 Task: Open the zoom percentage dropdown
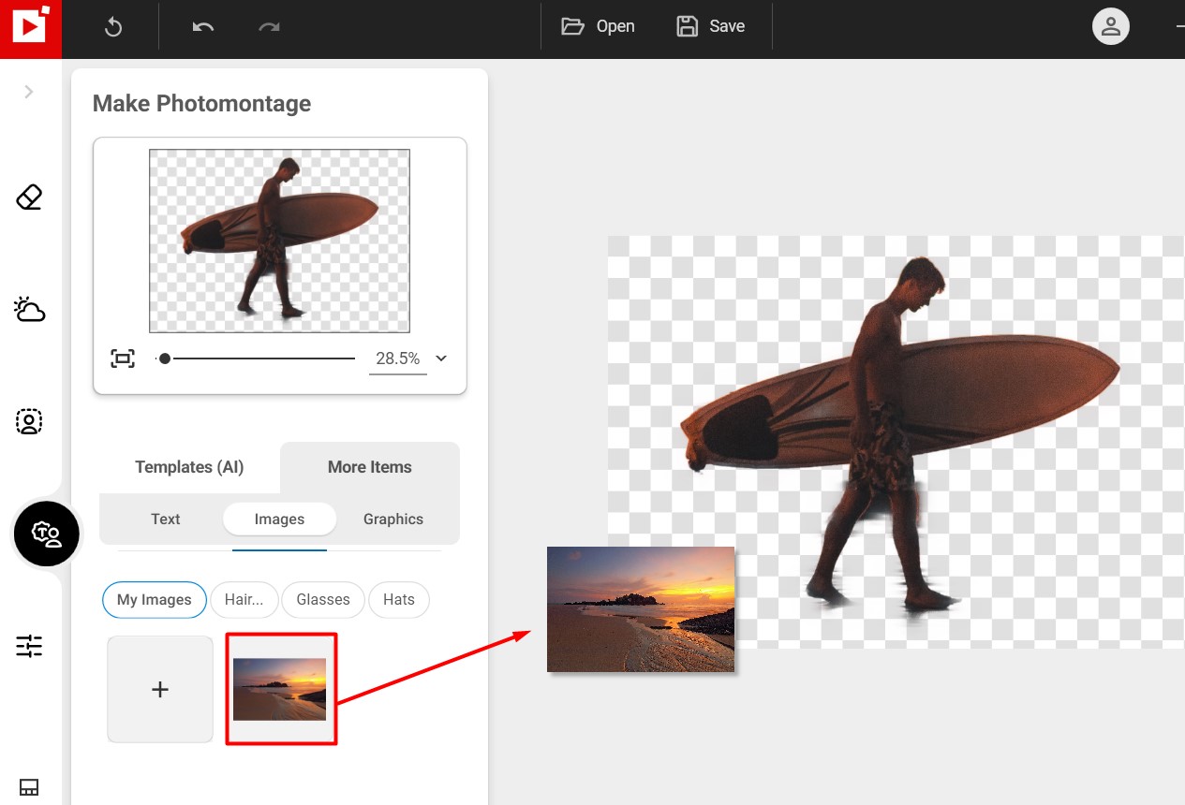pyautogui.click(x=440, y=359)
